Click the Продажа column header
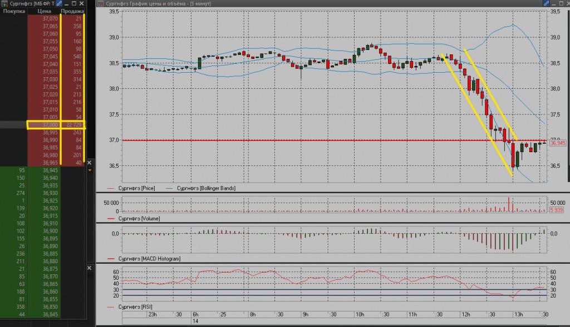The image size is (570, 327). tap(72, 11)
